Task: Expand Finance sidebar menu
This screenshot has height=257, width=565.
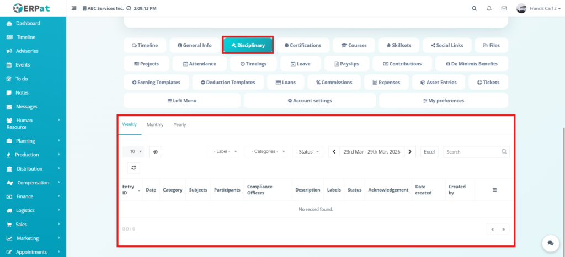Action: [33, 196]
